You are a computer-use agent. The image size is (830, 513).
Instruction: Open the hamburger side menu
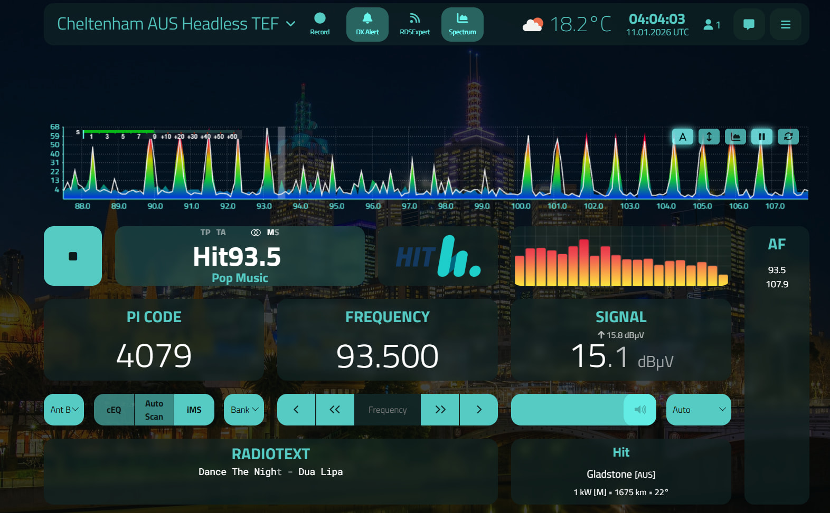[785, 24]
